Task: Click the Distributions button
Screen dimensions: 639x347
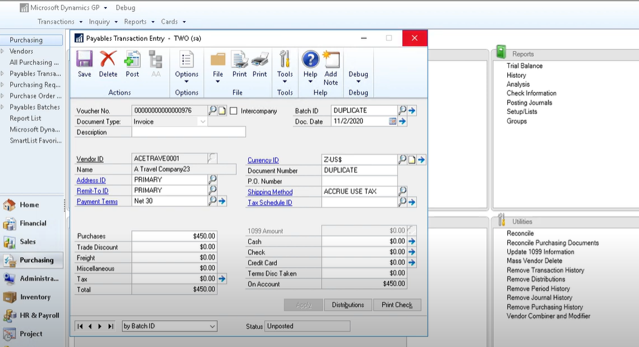Action: [348, 305]
